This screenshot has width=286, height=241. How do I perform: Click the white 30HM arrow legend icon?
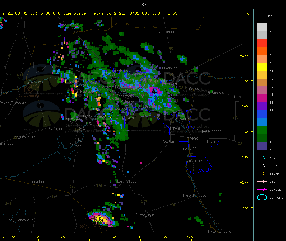[262, 166]
